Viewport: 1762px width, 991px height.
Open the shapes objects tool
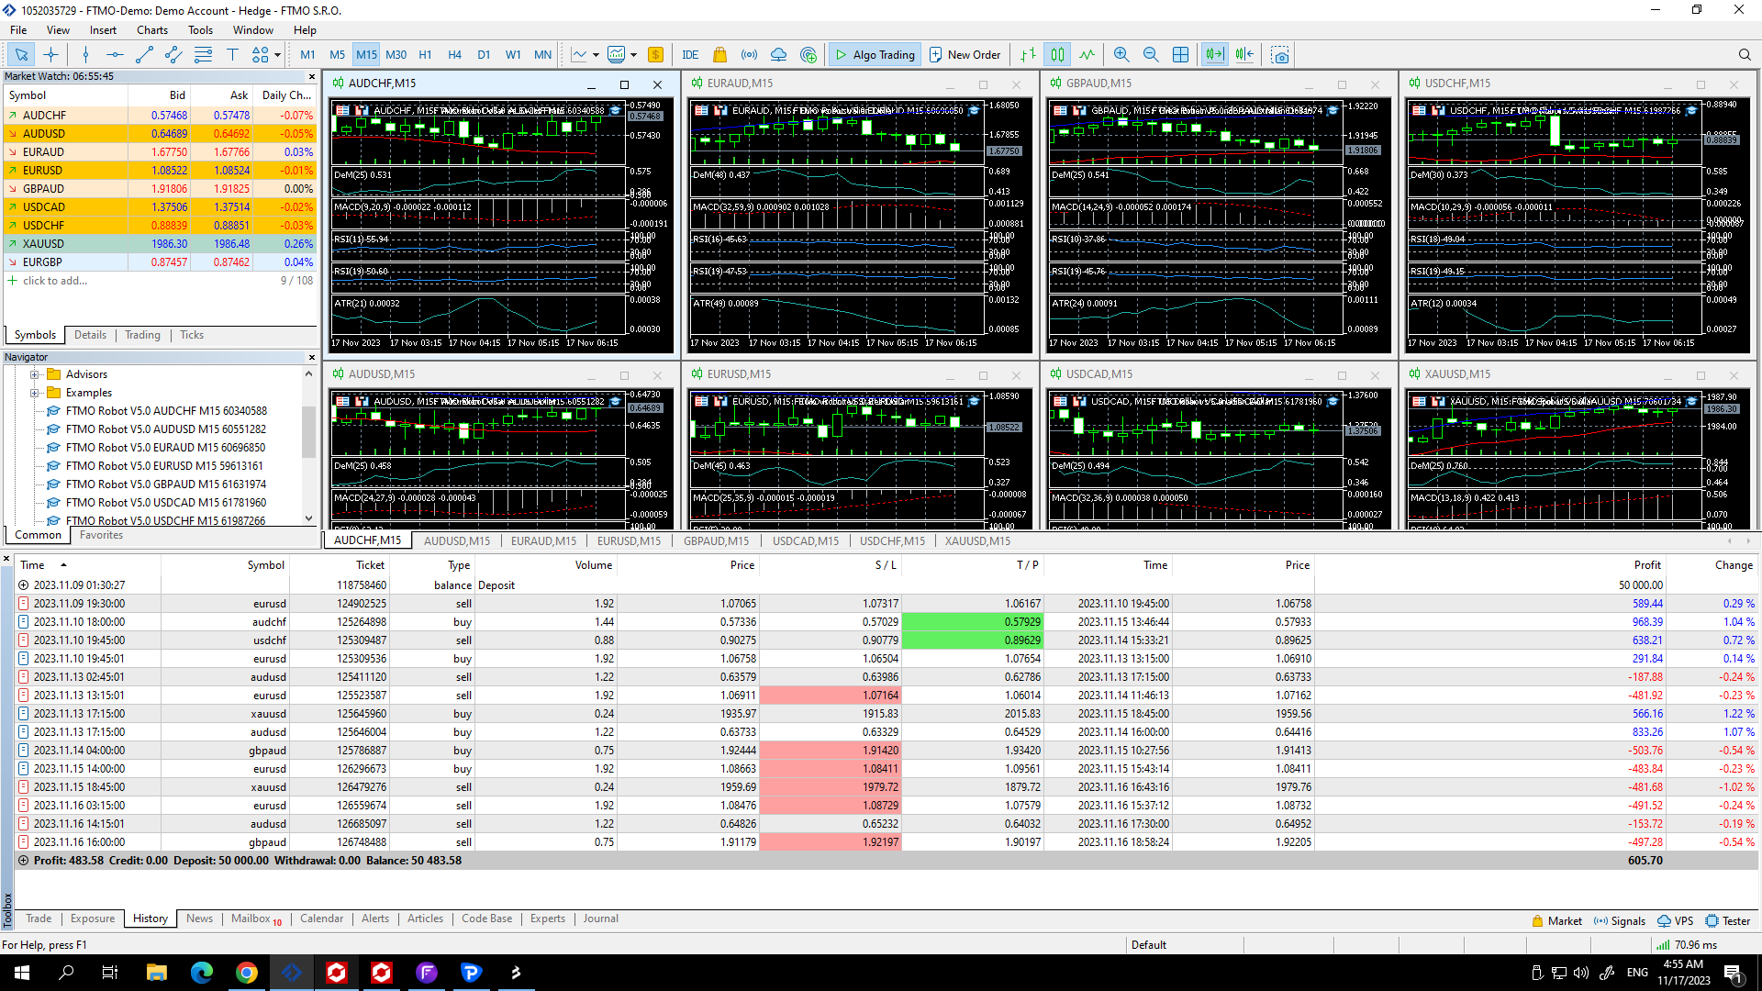tap(261, 55)
